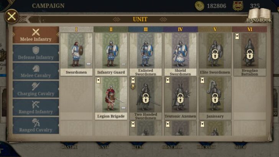Open the Enlisted Swordsmen unit card
Screen dimensions: 279x157
tap(146, 54)
